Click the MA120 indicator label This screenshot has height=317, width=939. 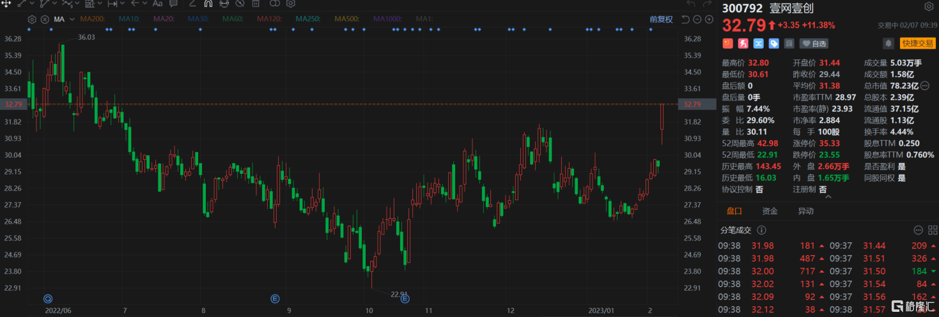click(x=269, y=19)
